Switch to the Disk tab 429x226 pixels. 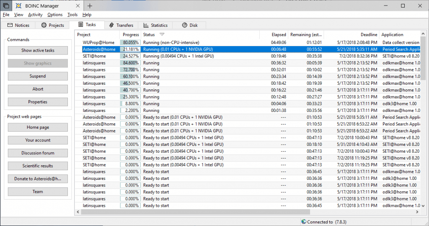(x=190, y=25)
